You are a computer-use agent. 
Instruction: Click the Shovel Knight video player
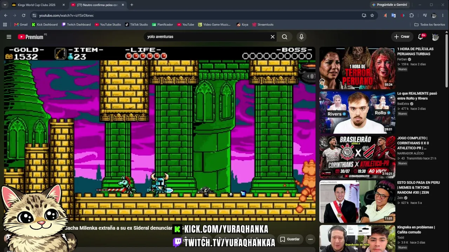click(160, 134)
